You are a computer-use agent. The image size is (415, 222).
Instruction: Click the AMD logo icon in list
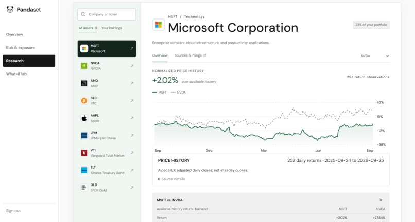coord(84,83)
